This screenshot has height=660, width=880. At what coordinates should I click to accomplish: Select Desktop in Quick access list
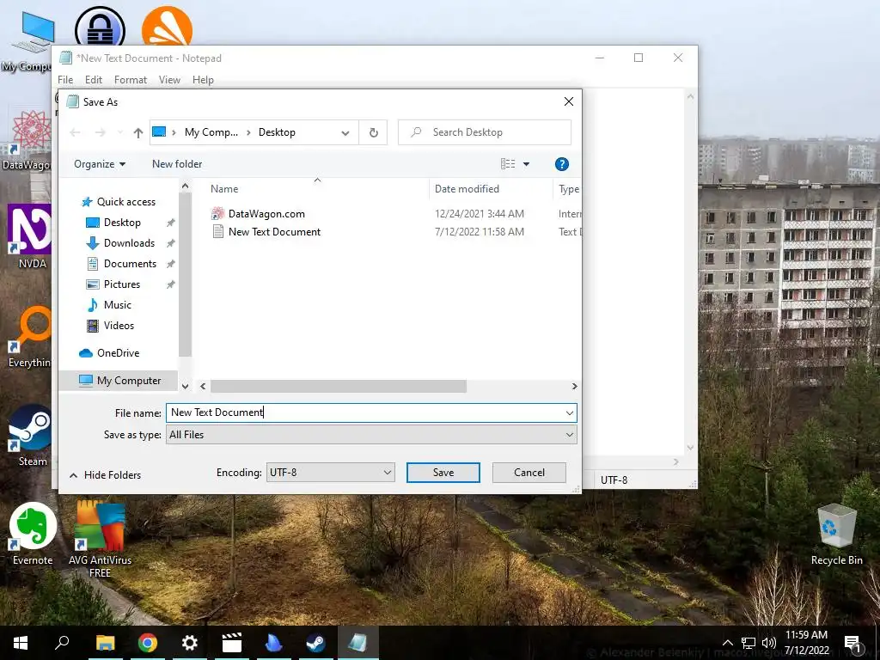click(122, 223)
